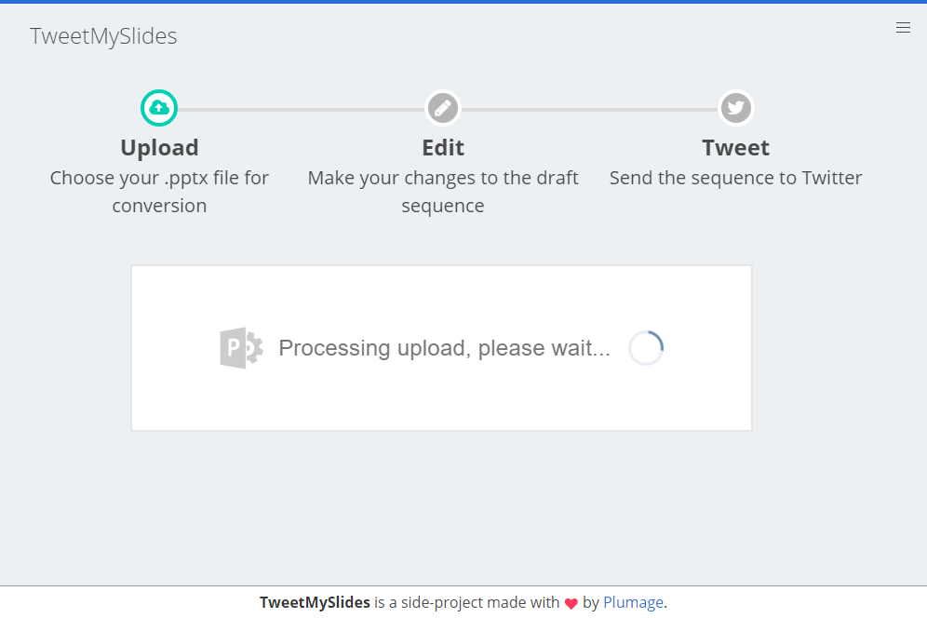Open the hamburger menu icon

coord(903,28)
